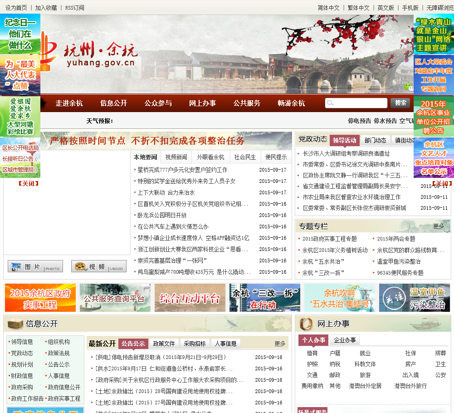454x413 pixels.
Task: Open the 图片 photo button
Action: coord(35,267)
